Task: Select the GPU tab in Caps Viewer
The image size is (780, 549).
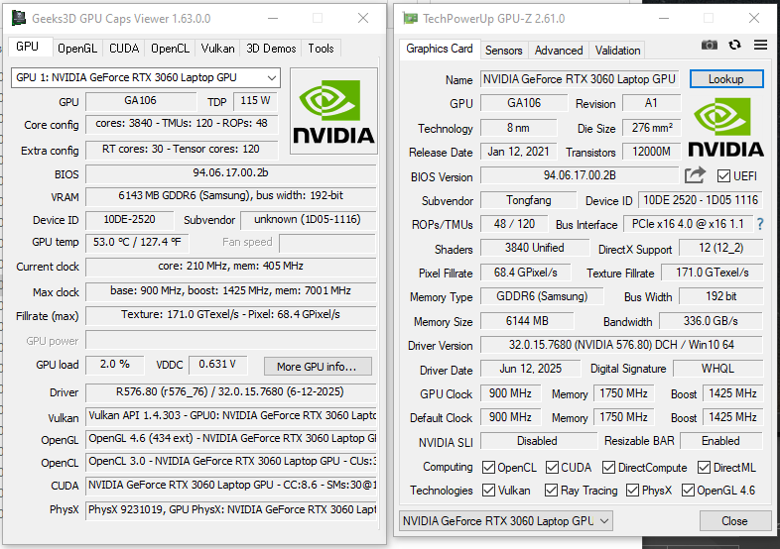Action: [x=28, y=47]
